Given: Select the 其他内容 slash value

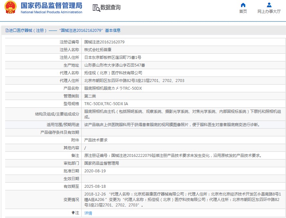Looking at the screenshot, I should coord(85,148).
